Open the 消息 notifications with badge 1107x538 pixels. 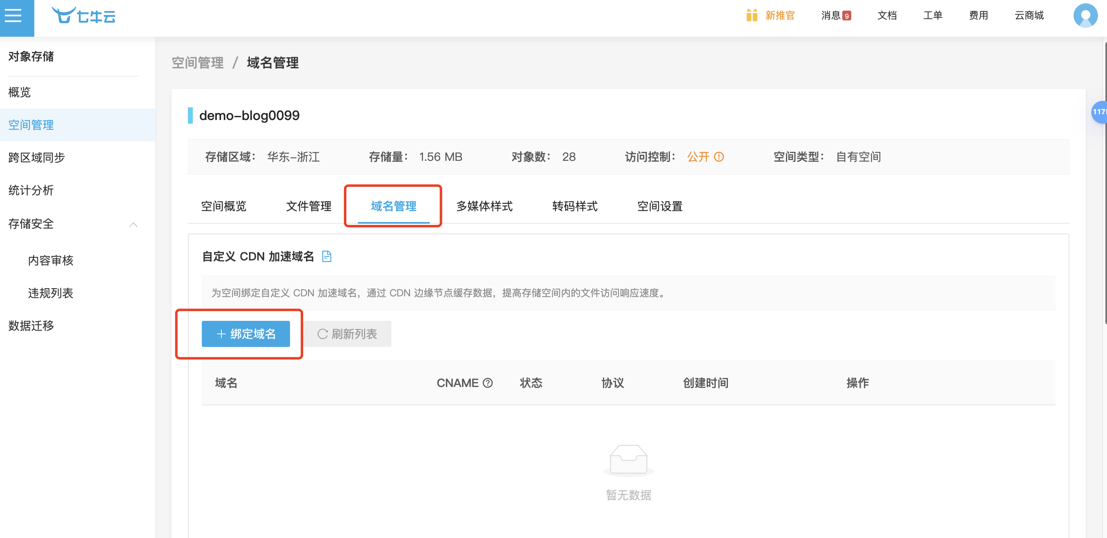[835, 16]
